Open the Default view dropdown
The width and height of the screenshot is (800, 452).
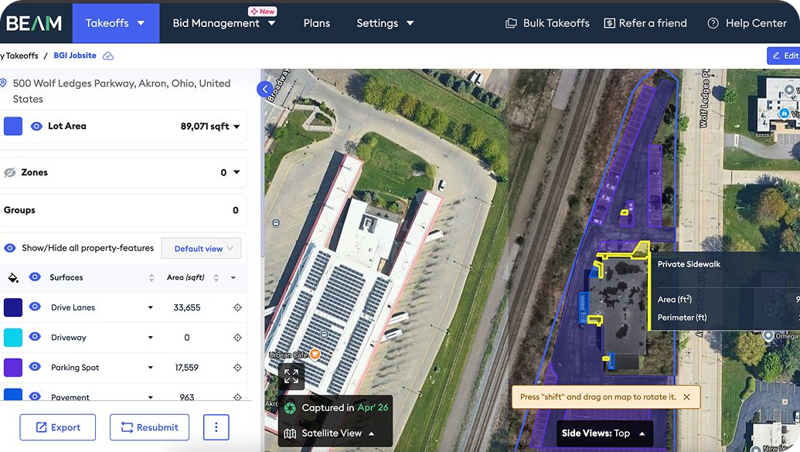pos(201,249)
